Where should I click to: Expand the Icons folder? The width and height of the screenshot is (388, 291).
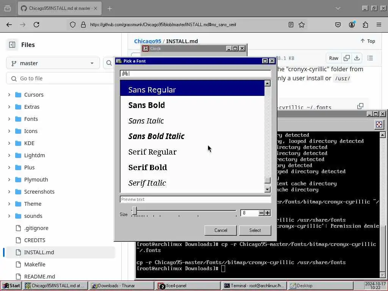(9, 131)
